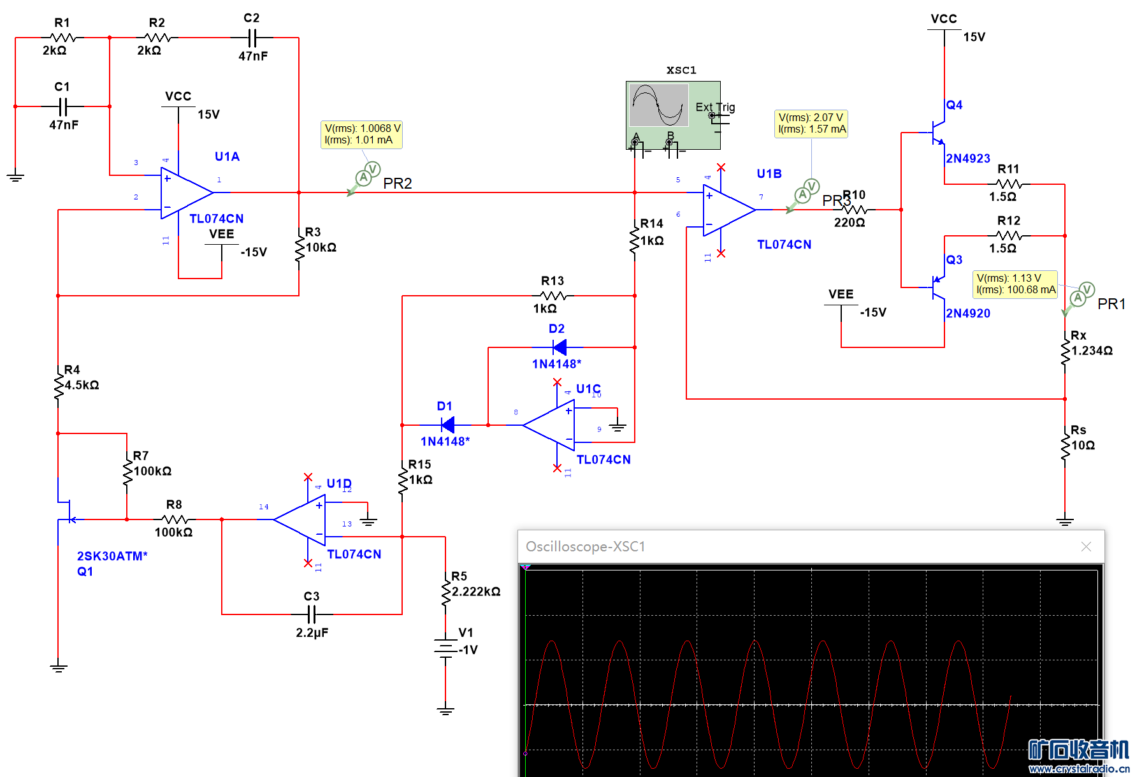The width and height of the screenshot is (1135, 777).
Task: Click the R5 2.222kΩ value label
Action: point(476,592)
